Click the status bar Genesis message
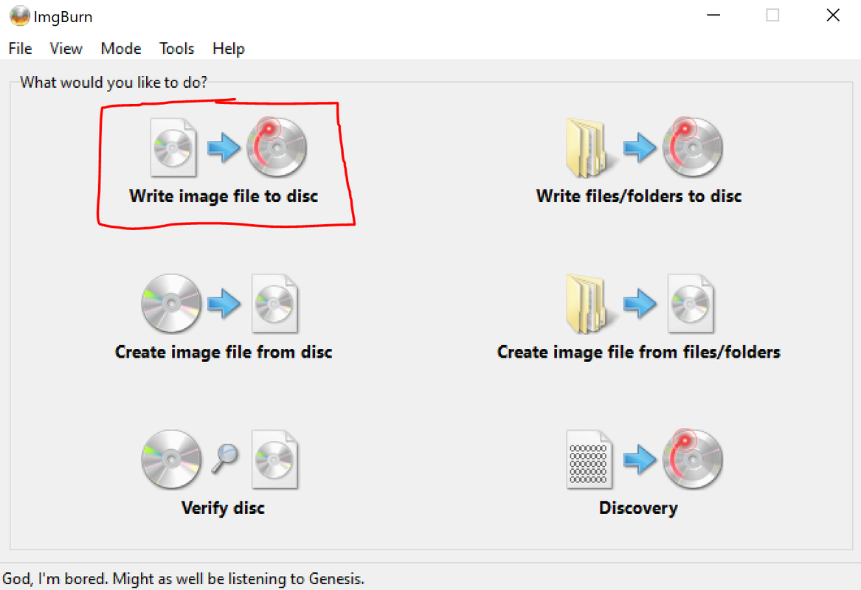 point(184,578)
